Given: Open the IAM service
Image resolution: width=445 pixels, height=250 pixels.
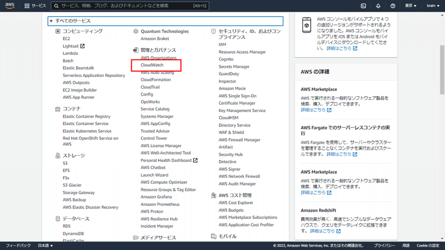Looking at the screenshot, I should coord(222,45).
